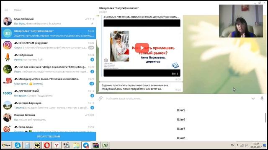Play the YouTube video preview
Image resolution: width=268 pixels, height=150 pixels.
tap(142, 48)
